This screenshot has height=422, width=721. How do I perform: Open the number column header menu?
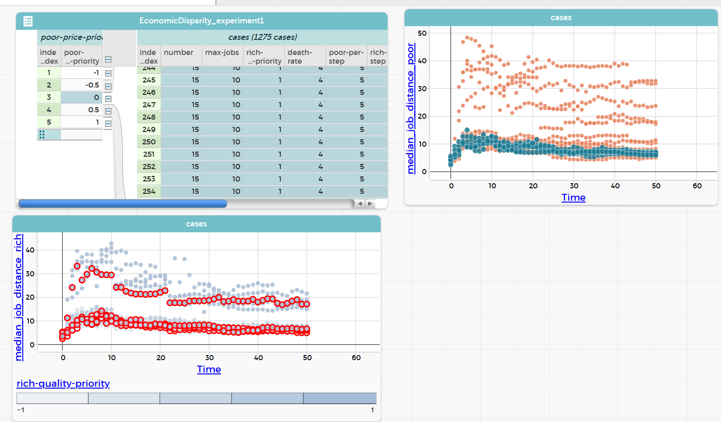178,53
